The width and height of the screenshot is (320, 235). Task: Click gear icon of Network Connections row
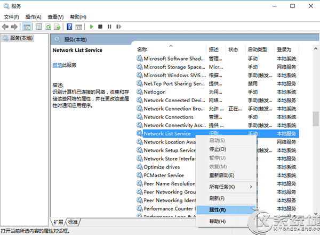coord(140,117)
